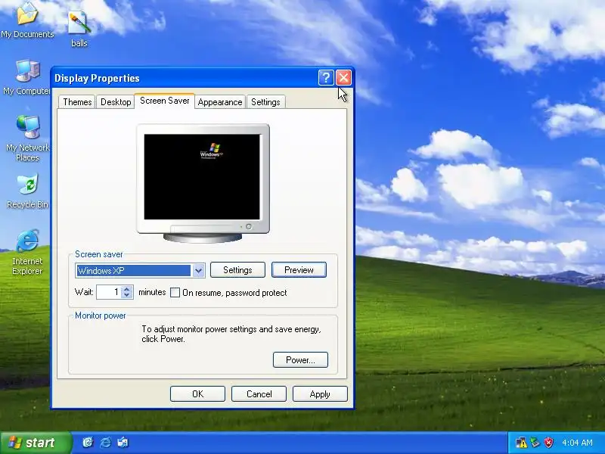The height and width of the screenshot is (454, 605).
Task: Click the Cancel button
Action: [x=259, y=393]
